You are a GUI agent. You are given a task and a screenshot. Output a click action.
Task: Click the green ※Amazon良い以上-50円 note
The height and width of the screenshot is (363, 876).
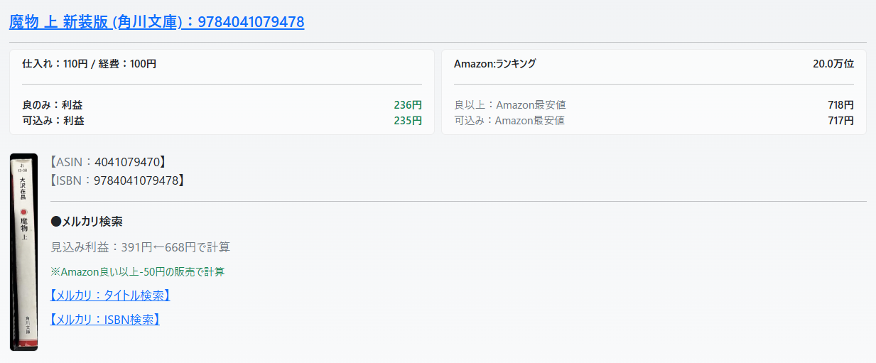(138, 271)
